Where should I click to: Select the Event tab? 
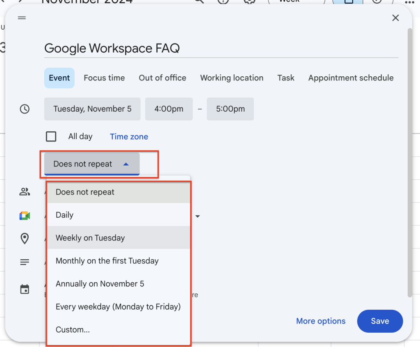[59, 78]
